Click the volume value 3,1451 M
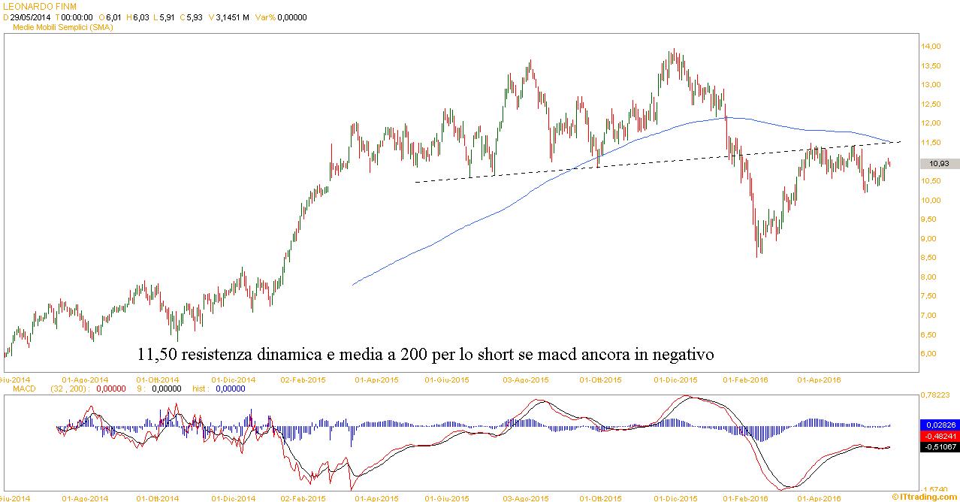Screen dimensions: 960x502 pyautogui.click(x=232, y=17)
